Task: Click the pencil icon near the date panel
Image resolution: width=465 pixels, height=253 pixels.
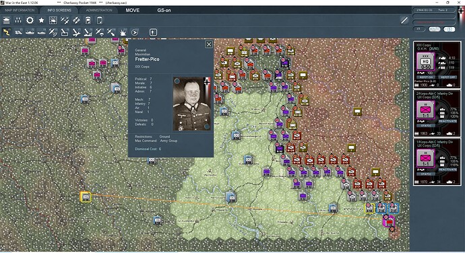Action: click(404, 20)
